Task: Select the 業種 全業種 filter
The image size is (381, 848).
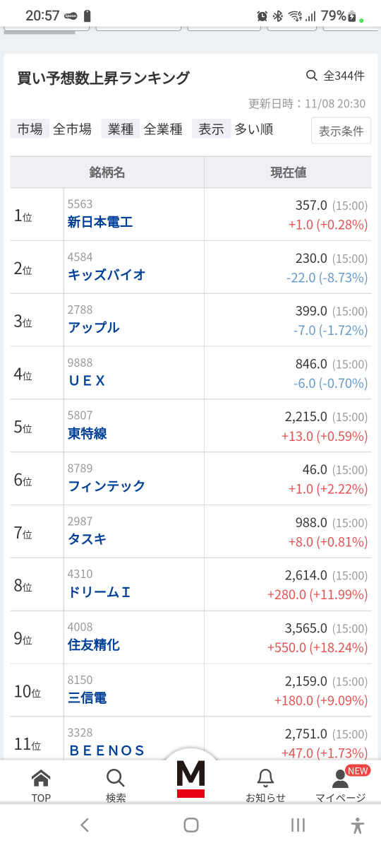Action: (x=144, y=129)
